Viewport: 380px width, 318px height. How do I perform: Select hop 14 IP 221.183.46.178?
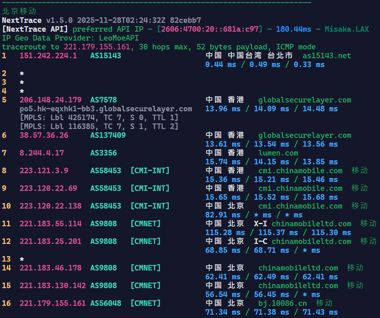point(50,268)
